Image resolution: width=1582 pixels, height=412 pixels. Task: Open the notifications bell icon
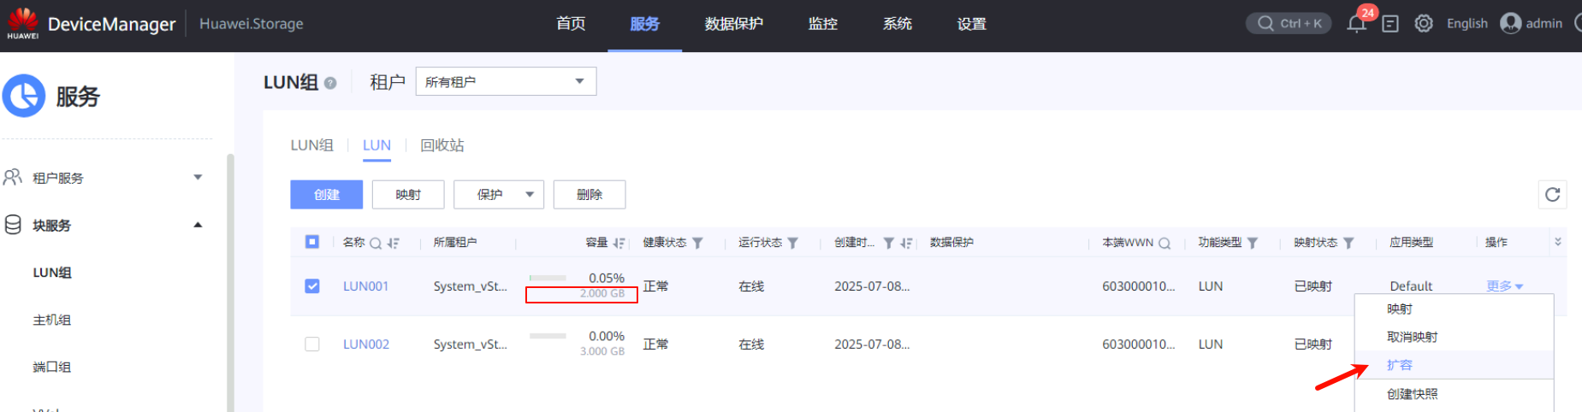click(1356, 24)
